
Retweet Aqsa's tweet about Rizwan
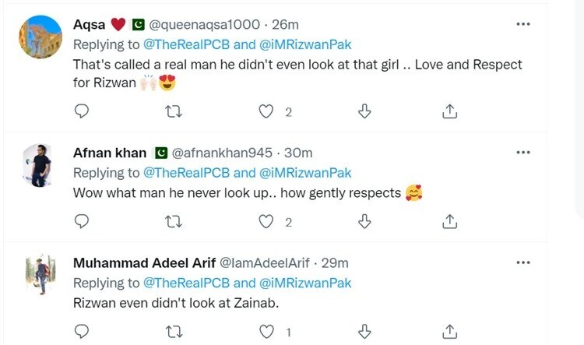coord(174,112)
